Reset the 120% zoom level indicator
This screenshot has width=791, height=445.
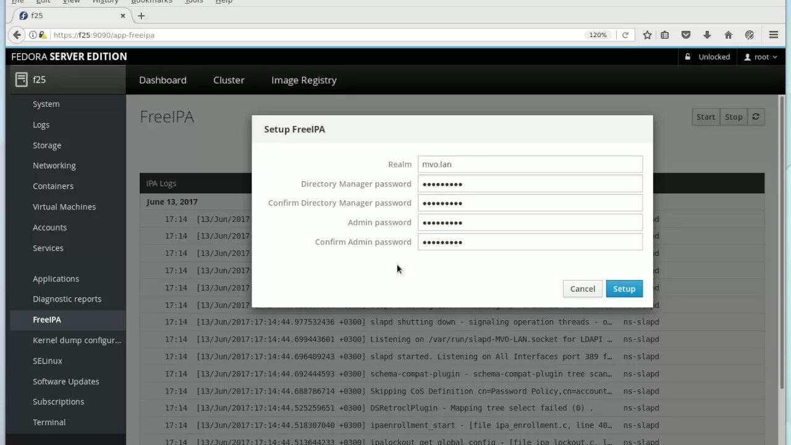[598, 35]
